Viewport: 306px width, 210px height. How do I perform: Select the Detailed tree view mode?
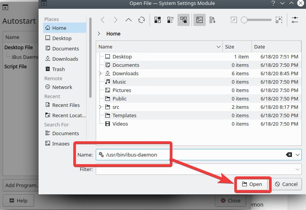pyautogui.click(x=184, y=20)
